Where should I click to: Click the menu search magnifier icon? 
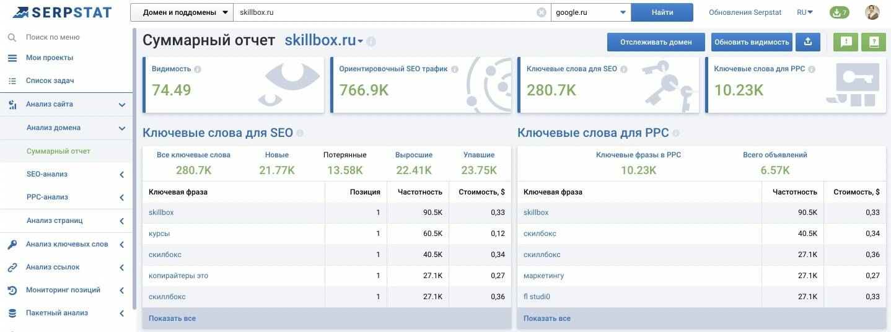(12, 37)
